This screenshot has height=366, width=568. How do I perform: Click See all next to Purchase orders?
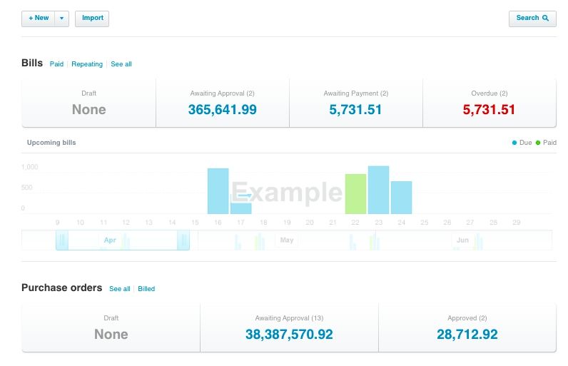click(120, 289)
